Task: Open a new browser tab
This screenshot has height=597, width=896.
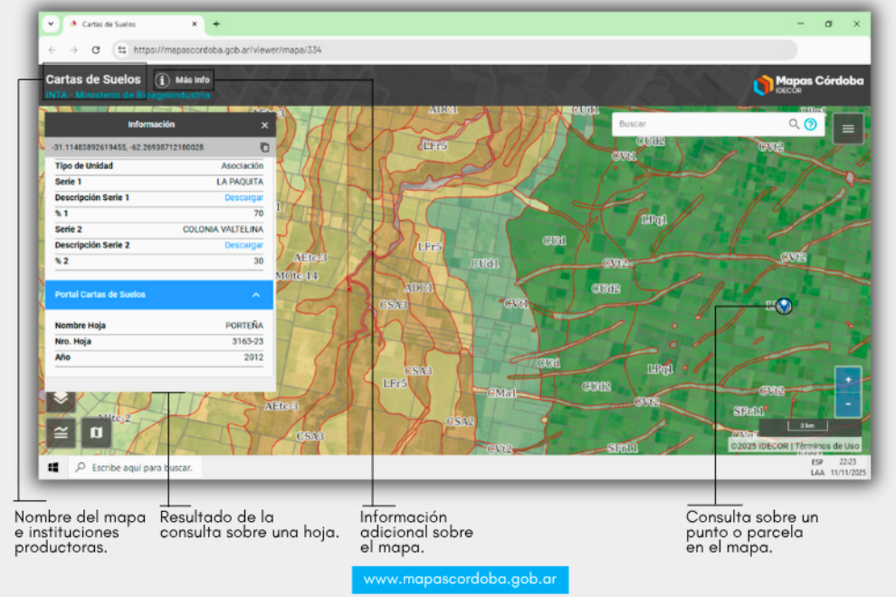Action: pos(216,24)
